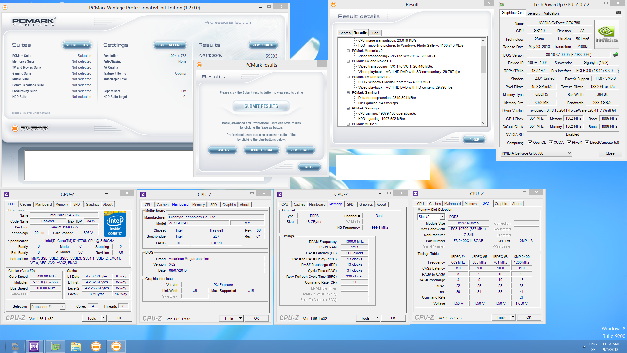
Task: Open File Explorer from the taskbar
Action: tap(75, 346)
